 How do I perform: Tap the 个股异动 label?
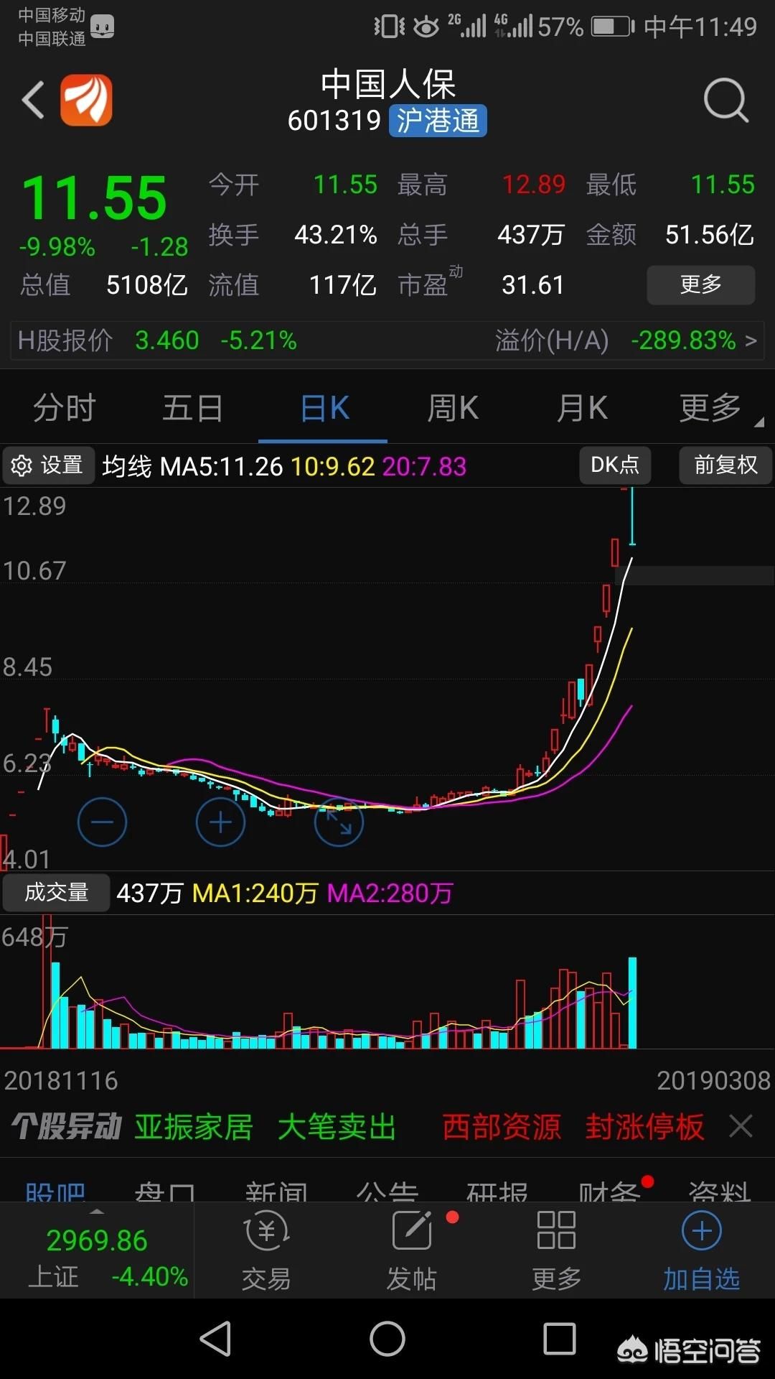click(x=67, y=1127)
